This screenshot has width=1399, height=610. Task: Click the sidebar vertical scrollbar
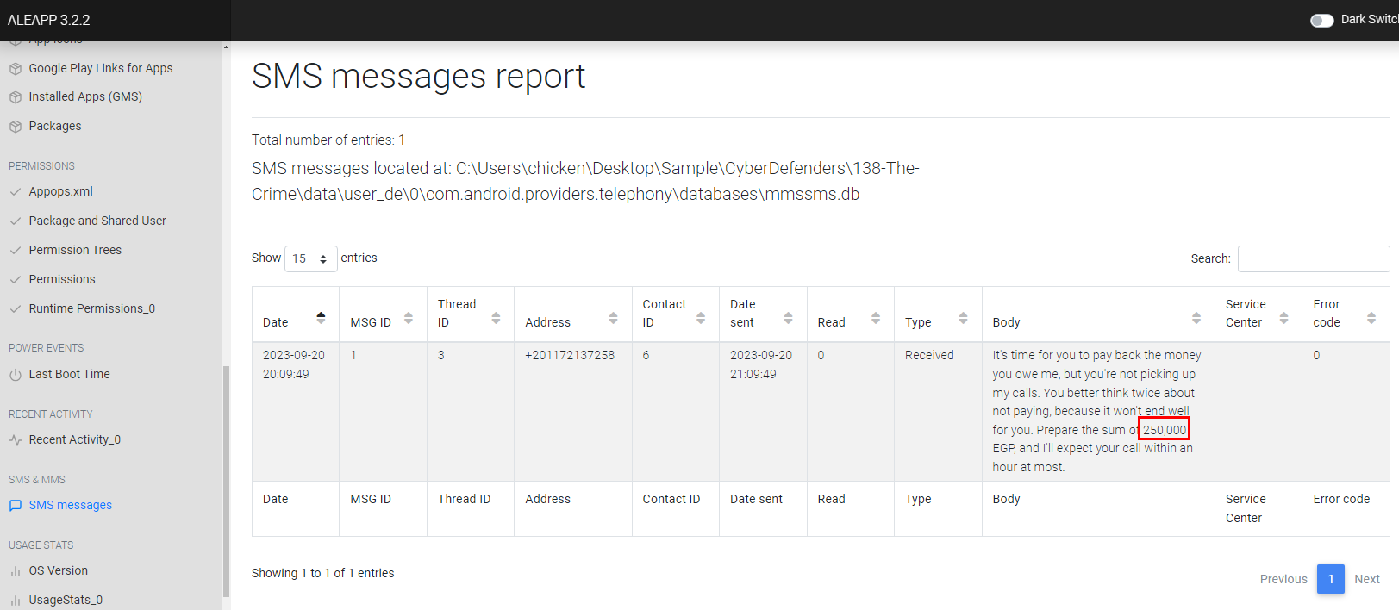click(x=226, y=481)
